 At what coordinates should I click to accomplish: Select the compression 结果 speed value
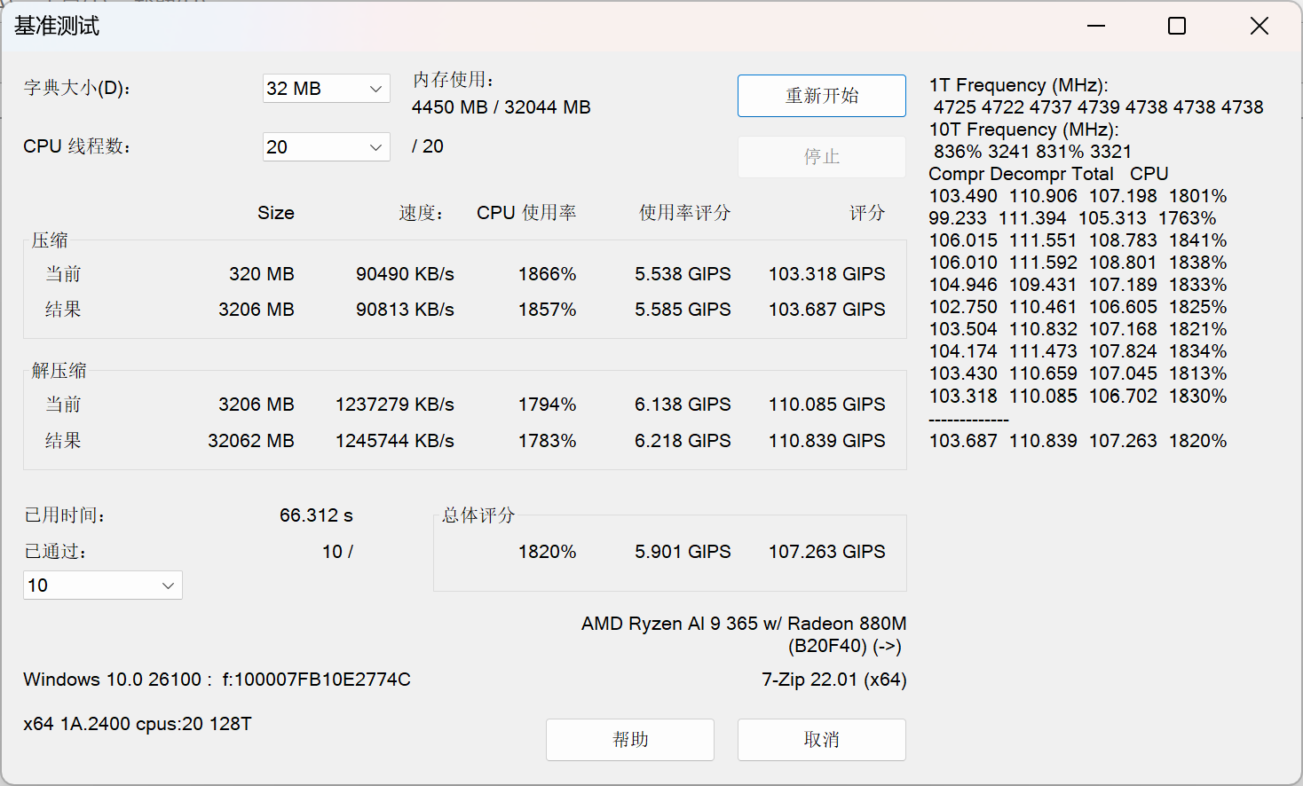pyautogui.click(x=405, y=309)
